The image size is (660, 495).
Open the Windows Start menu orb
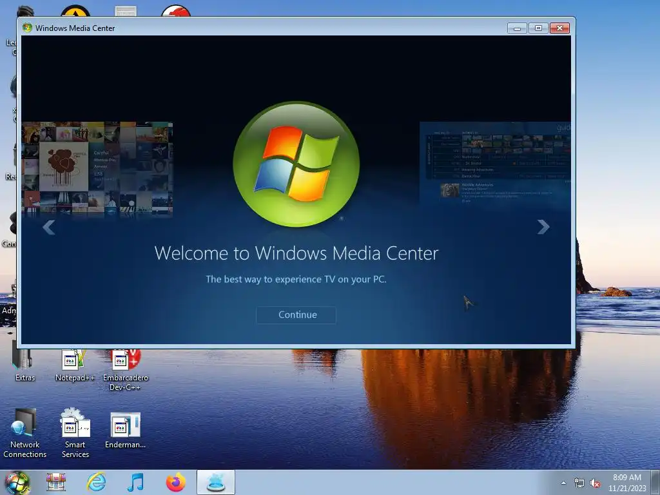coord(17,482)
